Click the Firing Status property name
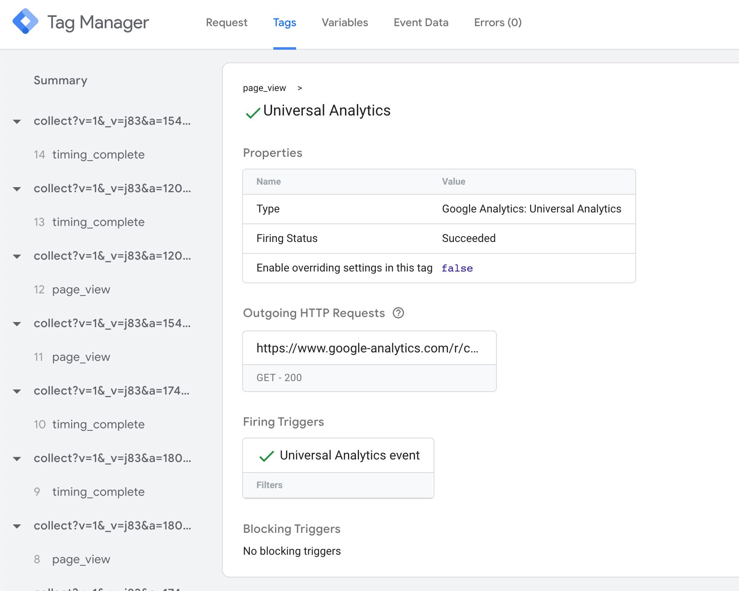Viewport: 739px width, 591px height. click(287, 239)
